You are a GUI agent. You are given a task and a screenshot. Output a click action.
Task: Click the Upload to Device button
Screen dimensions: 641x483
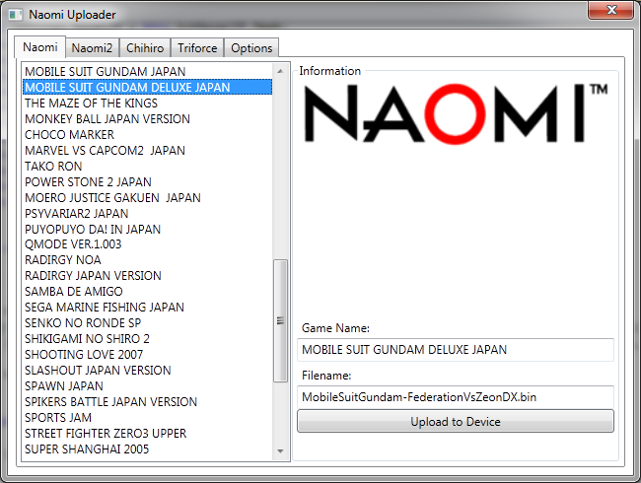(456, 421)
